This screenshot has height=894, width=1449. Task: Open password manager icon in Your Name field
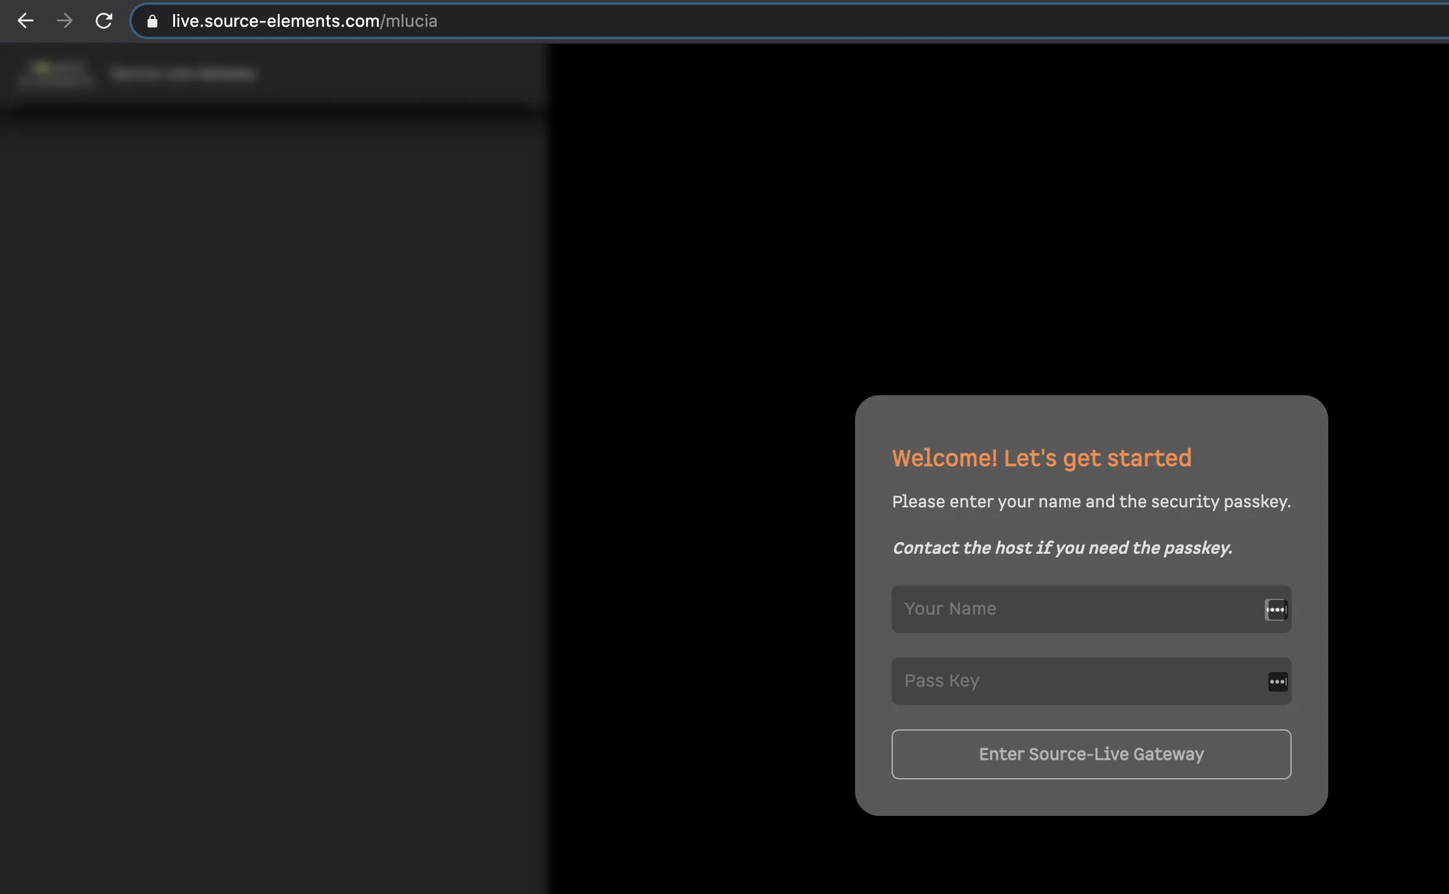pyautogui.click(x=1276, y=609)
